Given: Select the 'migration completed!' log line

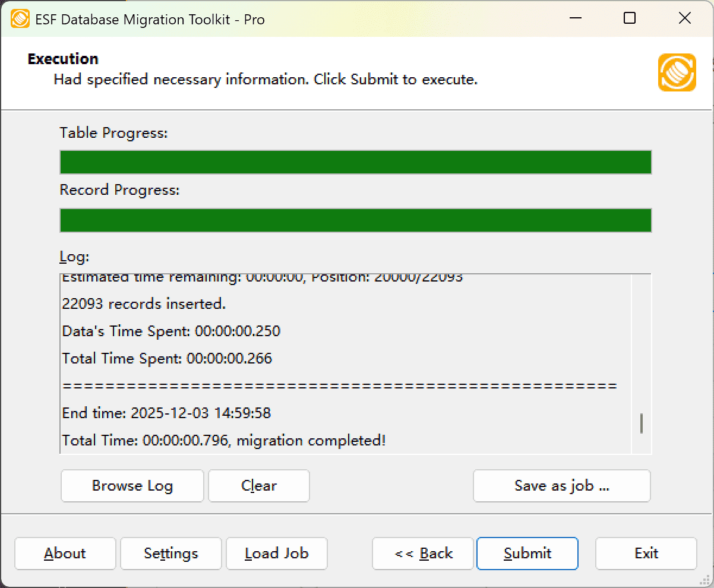Looking at the screenshot, I should pyautogui.click(x=224, y=441).
